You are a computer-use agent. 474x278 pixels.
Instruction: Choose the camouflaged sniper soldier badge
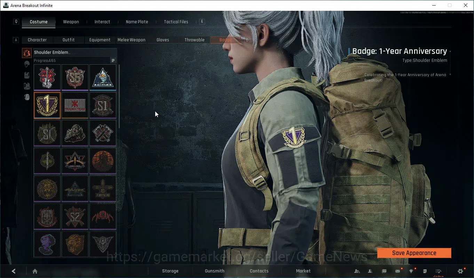pos(75,133)
